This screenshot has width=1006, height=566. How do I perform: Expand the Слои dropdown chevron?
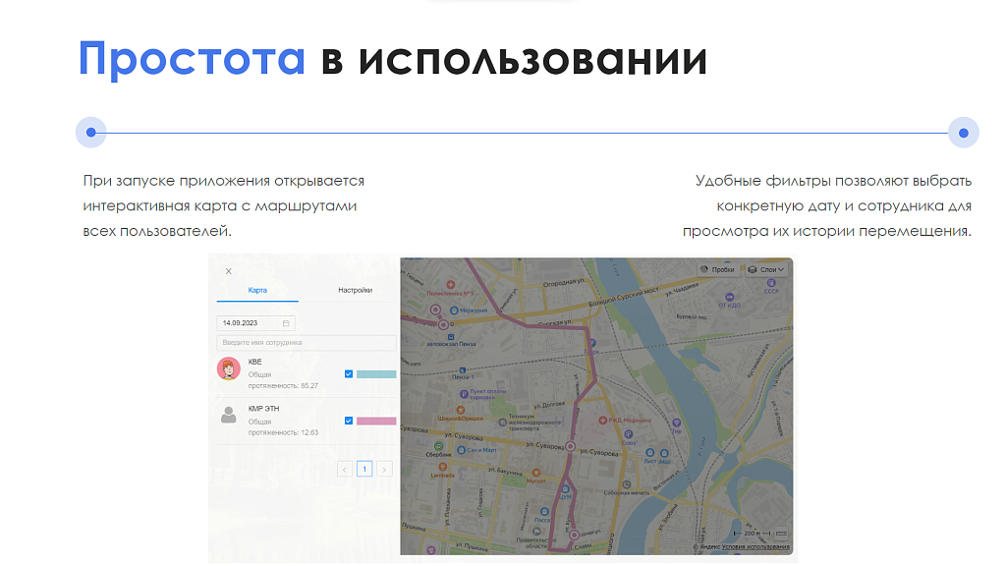tap(781, 269)
